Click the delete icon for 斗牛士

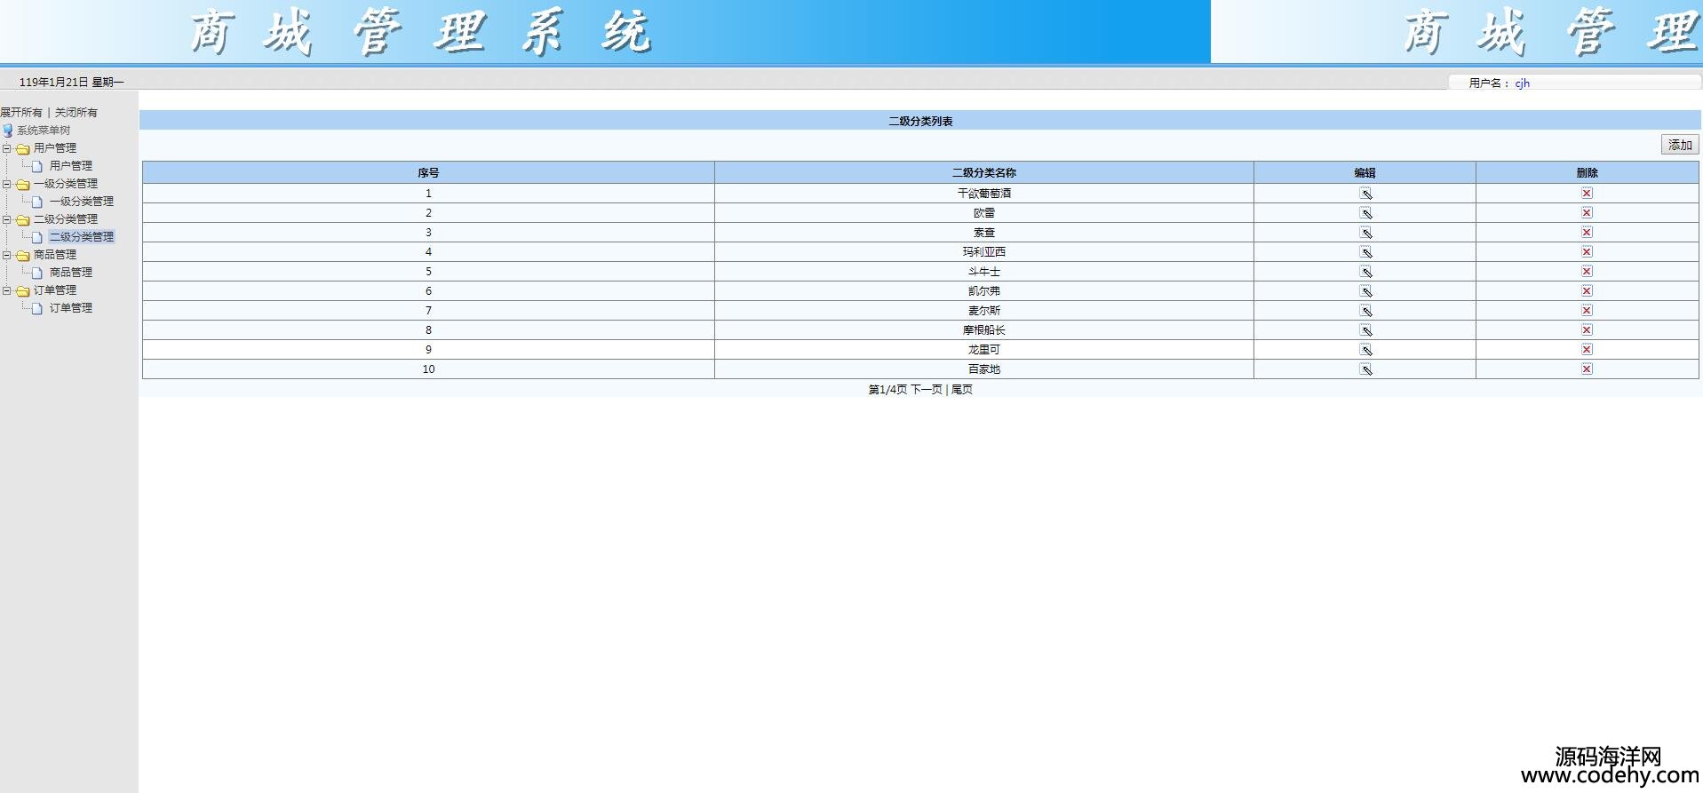(1587, 271)
